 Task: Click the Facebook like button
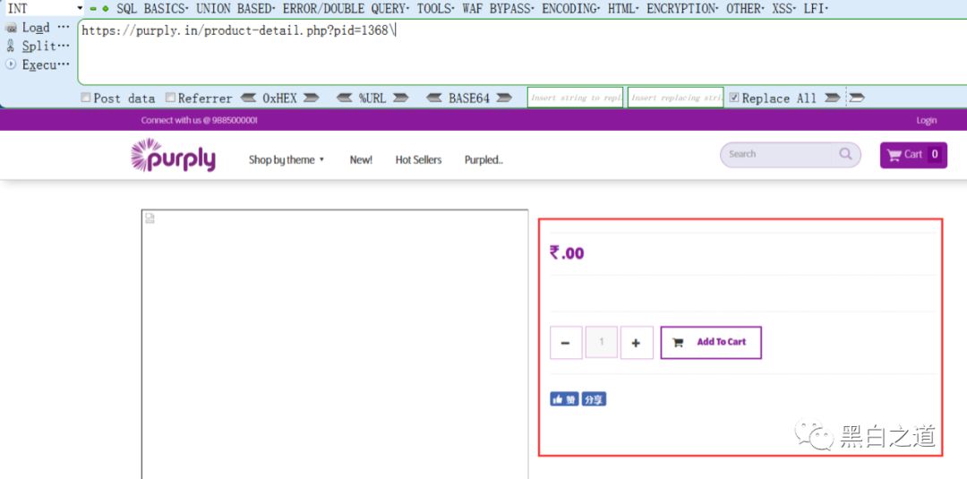coord(564,399)
